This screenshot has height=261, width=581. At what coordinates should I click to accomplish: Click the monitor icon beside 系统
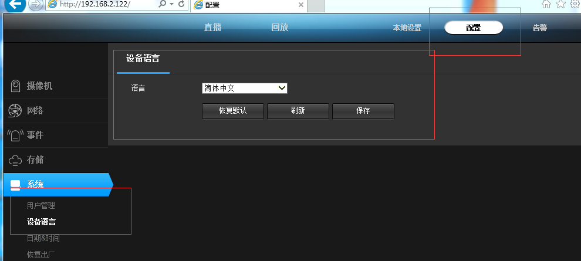(x=15, y=185)
